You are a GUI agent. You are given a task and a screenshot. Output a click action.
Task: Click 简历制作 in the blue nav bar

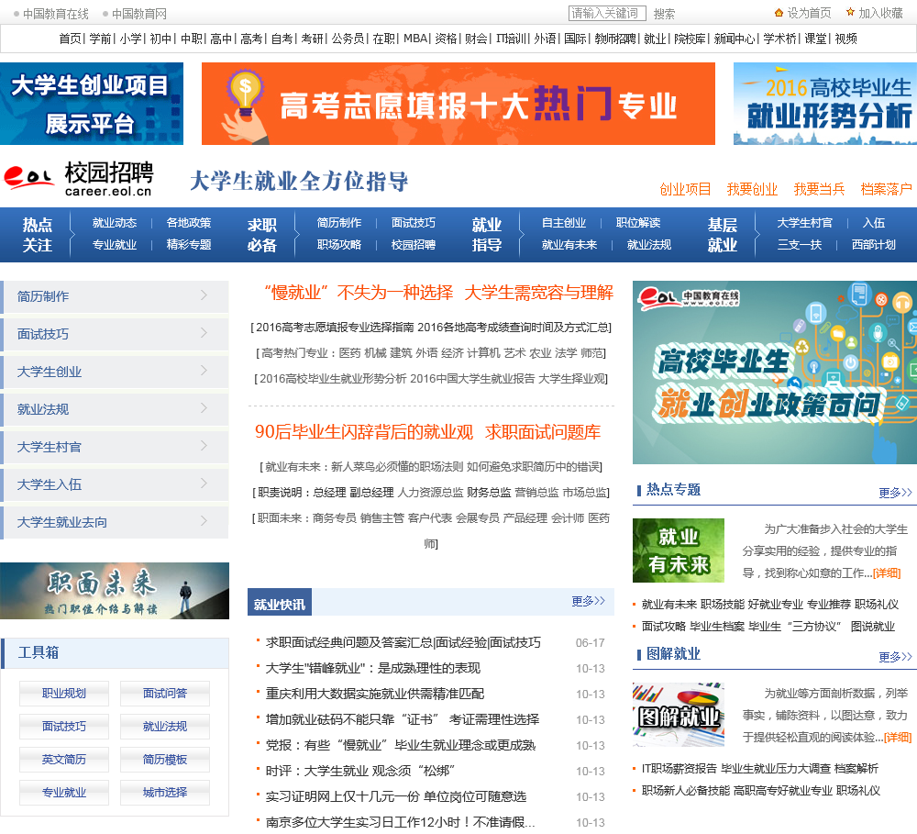tap(339, 223)
